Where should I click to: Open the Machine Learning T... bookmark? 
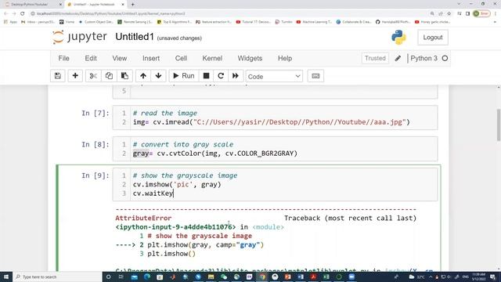(x=314, y=22)
